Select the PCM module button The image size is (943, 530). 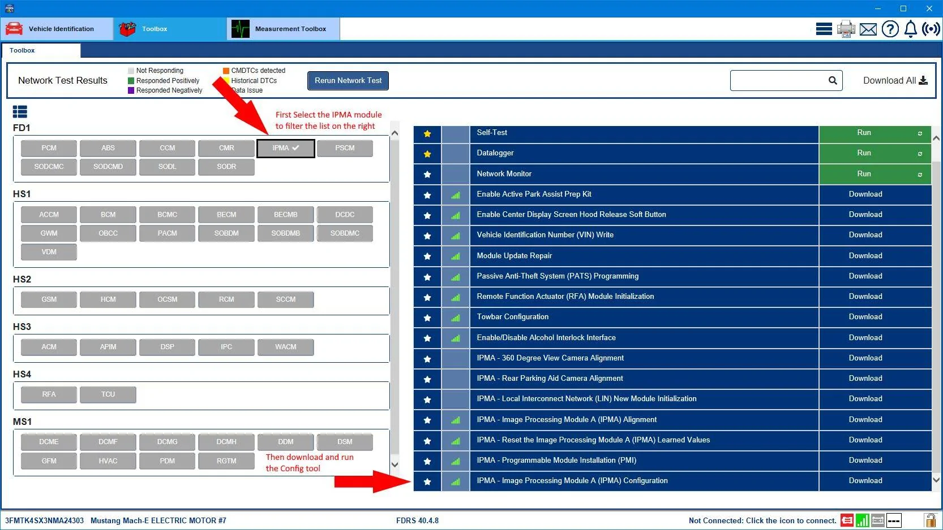point(49,148)
